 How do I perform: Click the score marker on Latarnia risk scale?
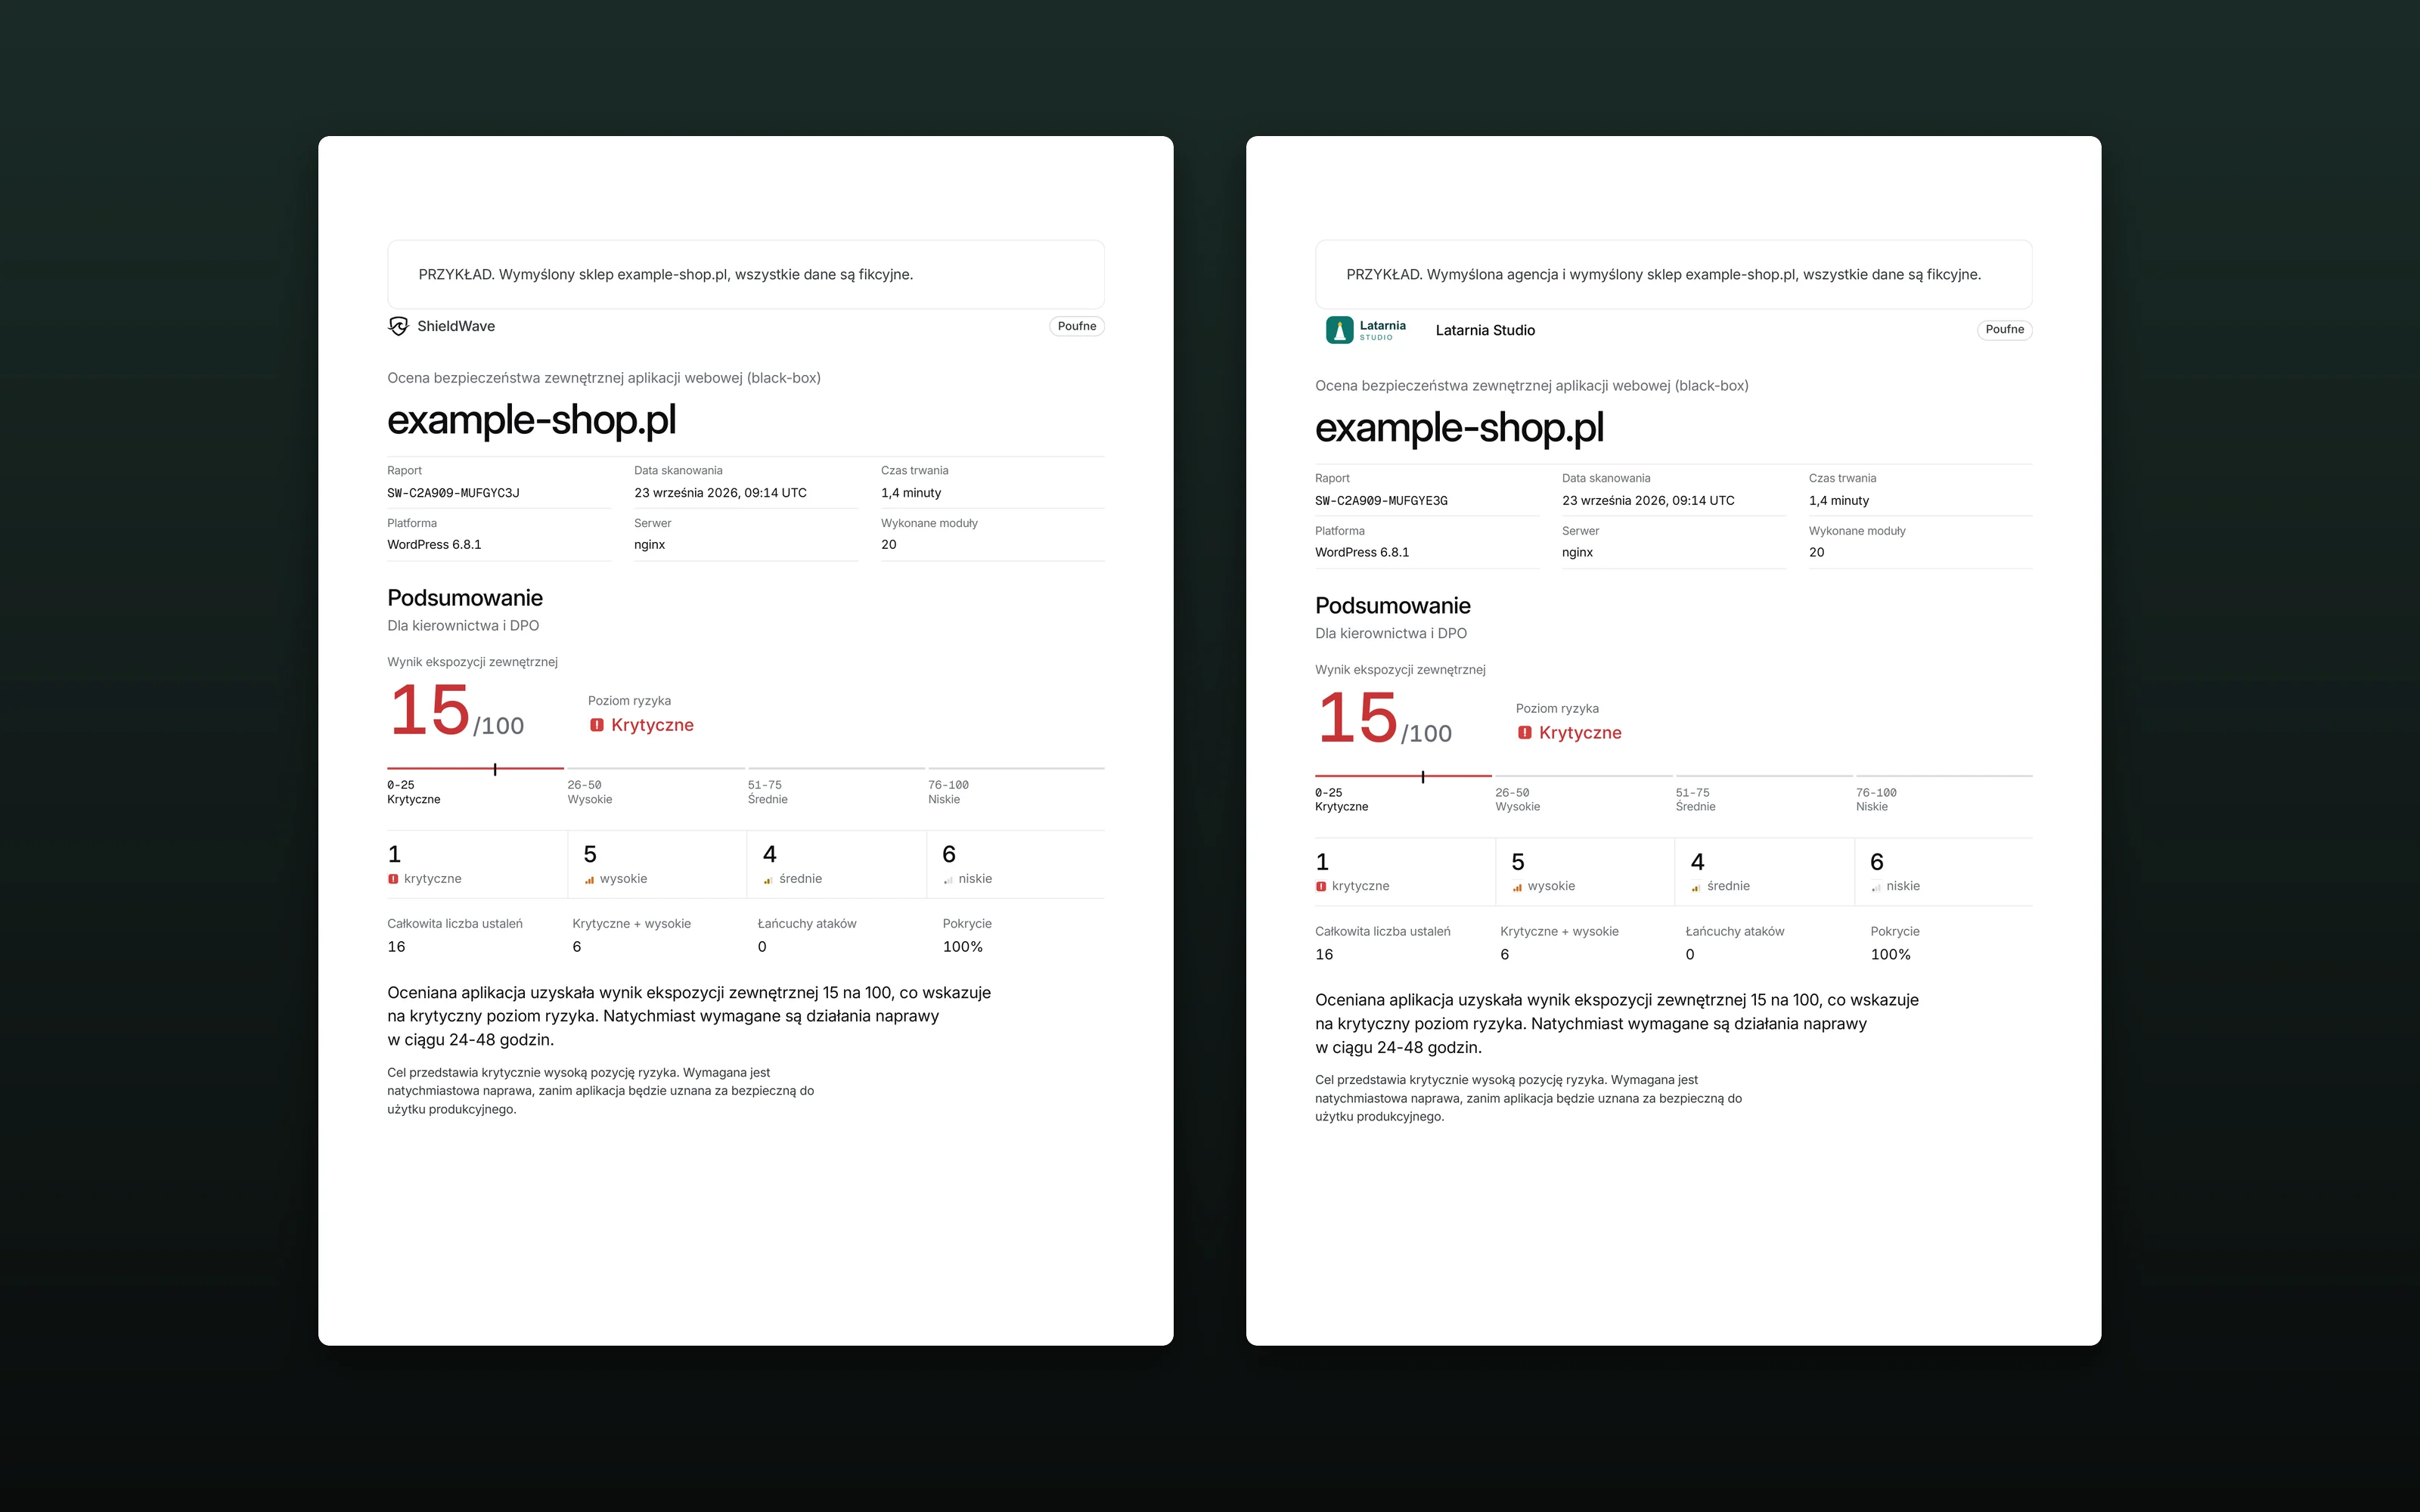pos(1423,777)
